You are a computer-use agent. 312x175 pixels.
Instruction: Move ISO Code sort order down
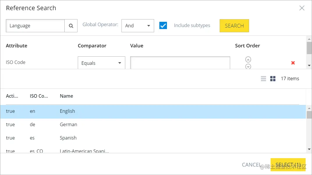pyautogui.click(x=248, y=66)
